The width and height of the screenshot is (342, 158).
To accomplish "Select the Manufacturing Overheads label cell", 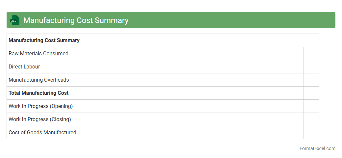I will tap(39, 80).
